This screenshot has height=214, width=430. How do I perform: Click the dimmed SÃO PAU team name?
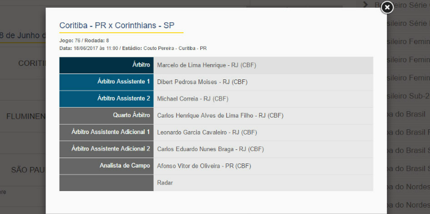(28, 170)
